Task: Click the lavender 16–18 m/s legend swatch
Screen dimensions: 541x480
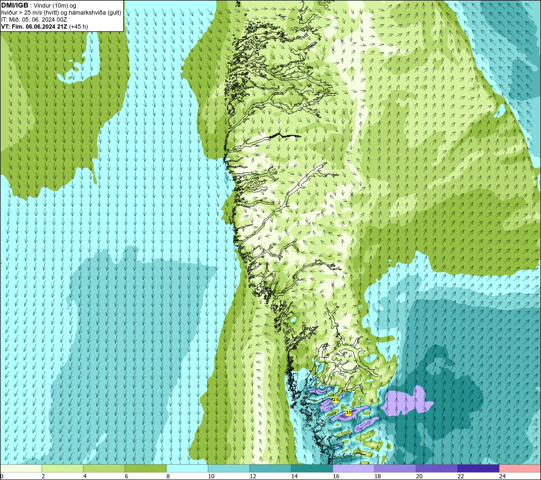Action: click(x=354, y=469)
